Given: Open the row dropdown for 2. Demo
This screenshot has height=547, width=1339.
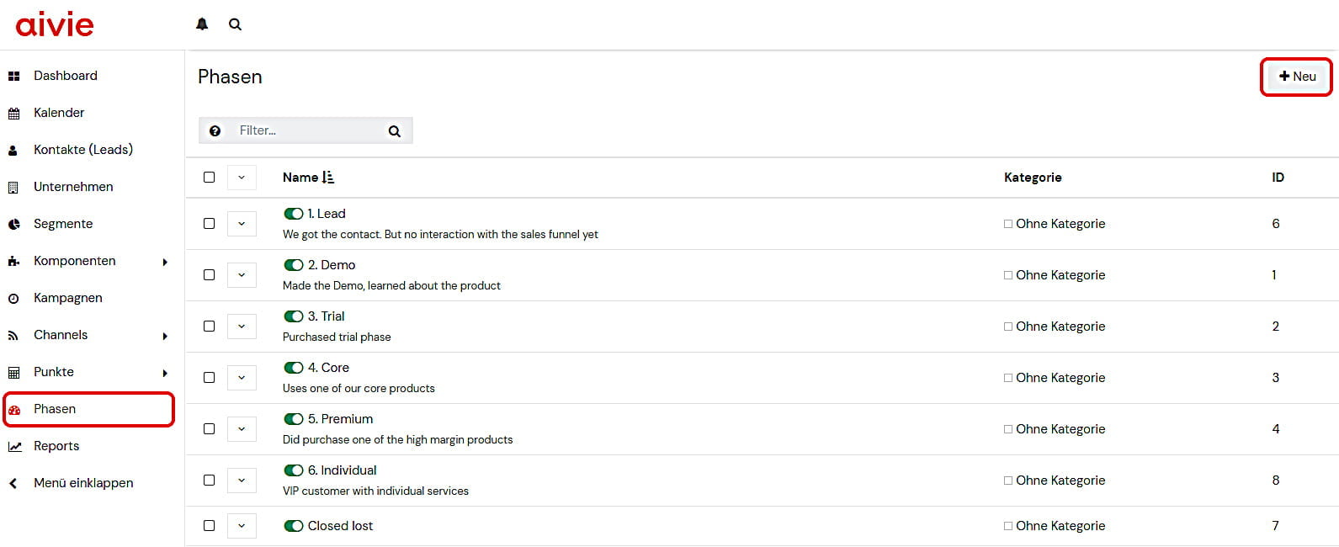Looking at the screenshot, I should [242, 275].
